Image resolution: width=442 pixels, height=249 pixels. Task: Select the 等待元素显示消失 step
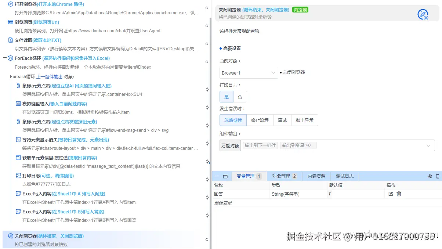coord(66,140)
